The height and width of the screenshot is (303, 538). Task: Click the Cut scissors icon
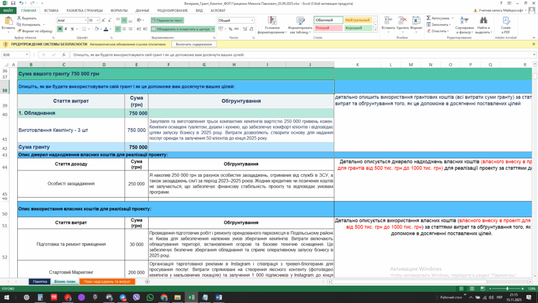click(19, 18)
